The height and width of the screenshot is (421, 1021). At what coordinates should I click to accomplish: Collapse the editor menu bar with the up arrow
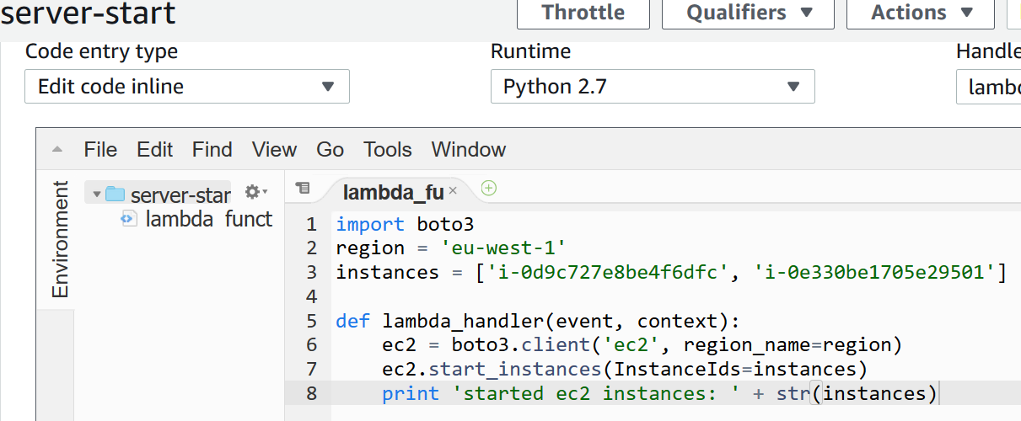coord(56,150)
